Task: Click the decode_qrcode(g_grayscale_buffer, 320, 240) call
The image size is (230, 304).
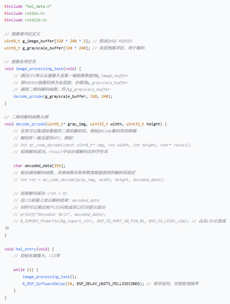Action: [x=63, y=96]
